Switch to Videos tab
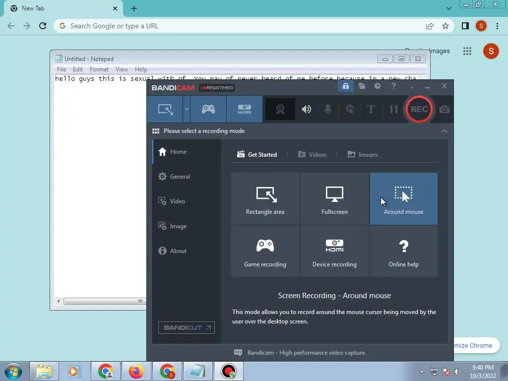Screen dimensions: 508x381 (313, 155)
